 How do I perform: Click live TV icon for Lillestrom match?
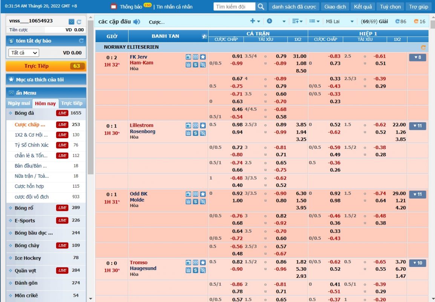pyautogui.click(x=188, y=125)
